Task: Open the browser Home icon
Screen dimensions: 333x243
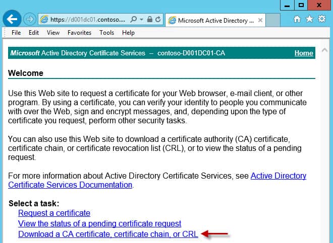Action: [297, 19]
